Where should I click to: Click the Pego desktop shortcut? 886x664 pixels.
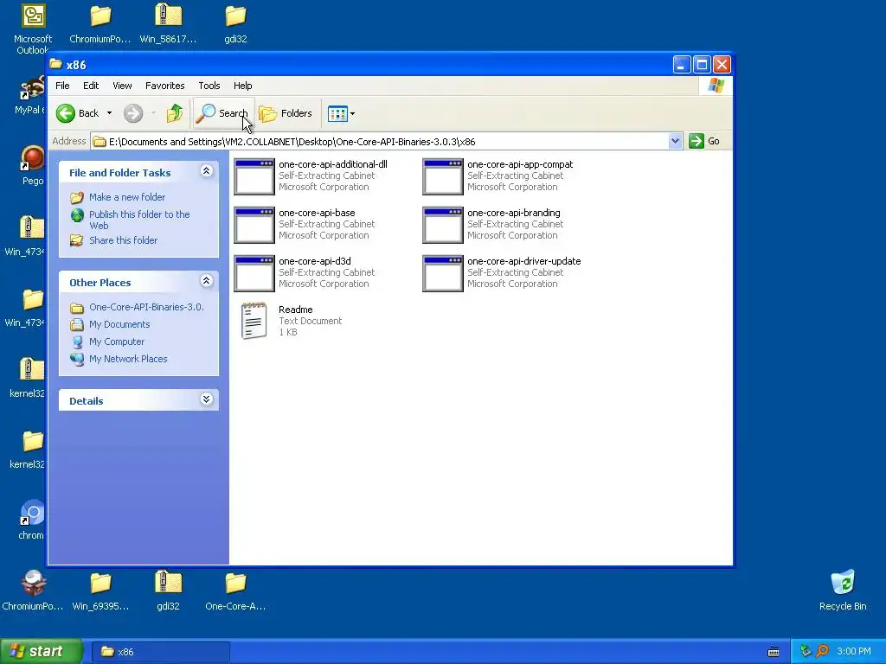click(32, 158)
